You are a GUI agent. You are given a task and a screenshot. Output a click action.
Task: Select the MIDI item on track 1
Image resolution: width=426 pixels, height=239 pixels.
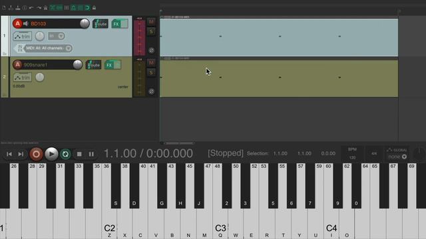click(279, 37)
